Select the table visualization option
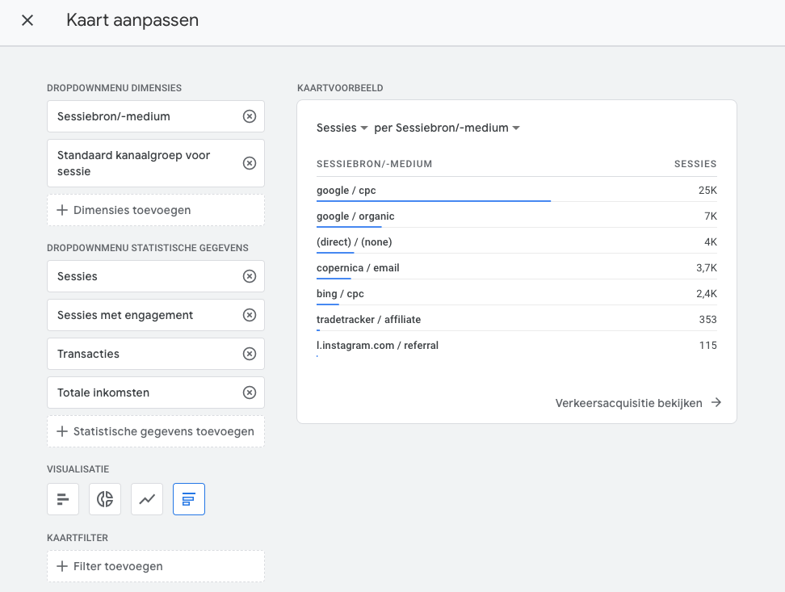Viewport: 785px width, 592px height. click(x=189, y=499)
